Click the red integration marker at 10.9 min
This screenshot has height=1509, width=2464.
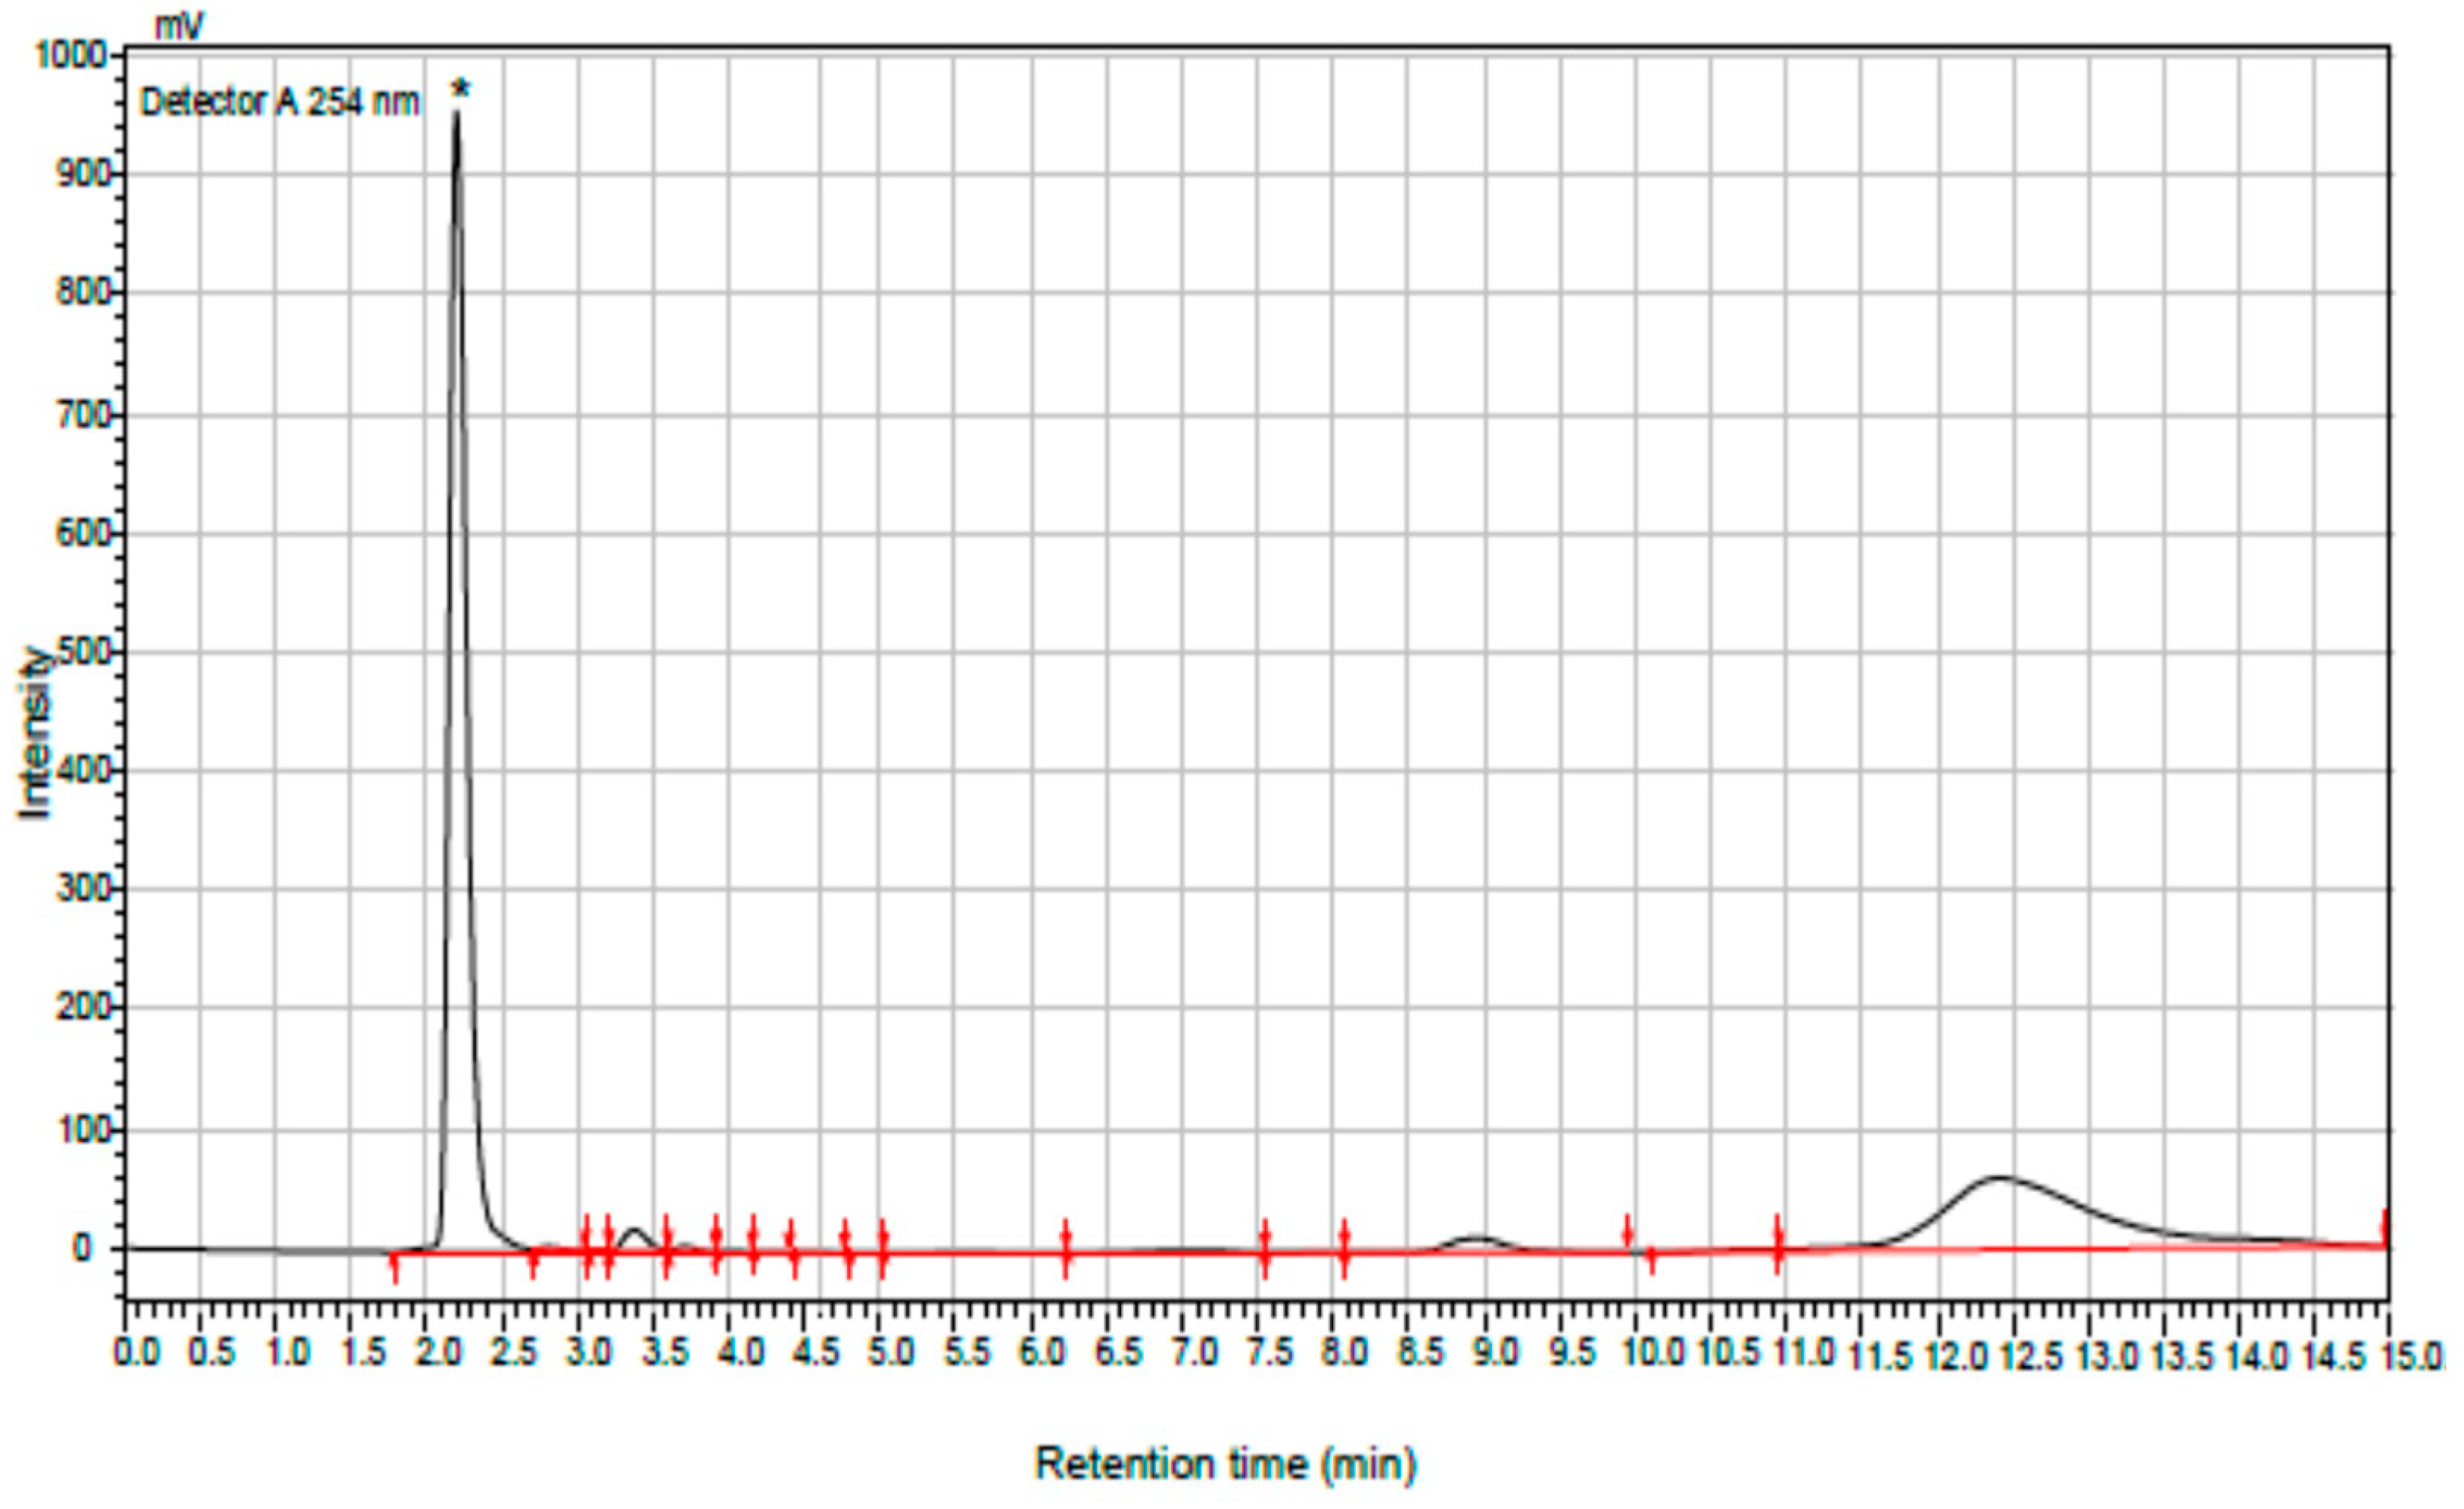tap(1778, 1244)
